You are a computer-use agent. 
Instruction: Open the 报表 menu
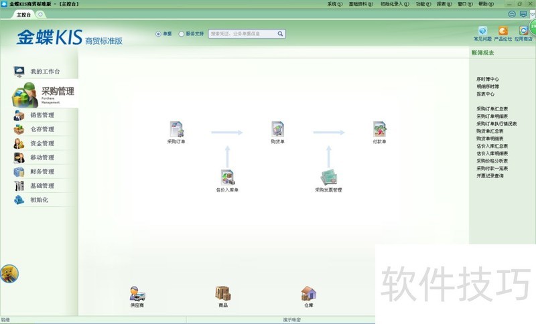point(444,4)
